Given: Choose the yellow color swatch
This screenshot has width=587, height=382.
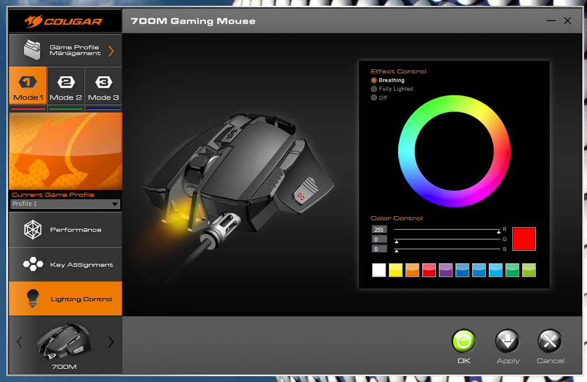Looking at the screenshot, I should 396,270.
